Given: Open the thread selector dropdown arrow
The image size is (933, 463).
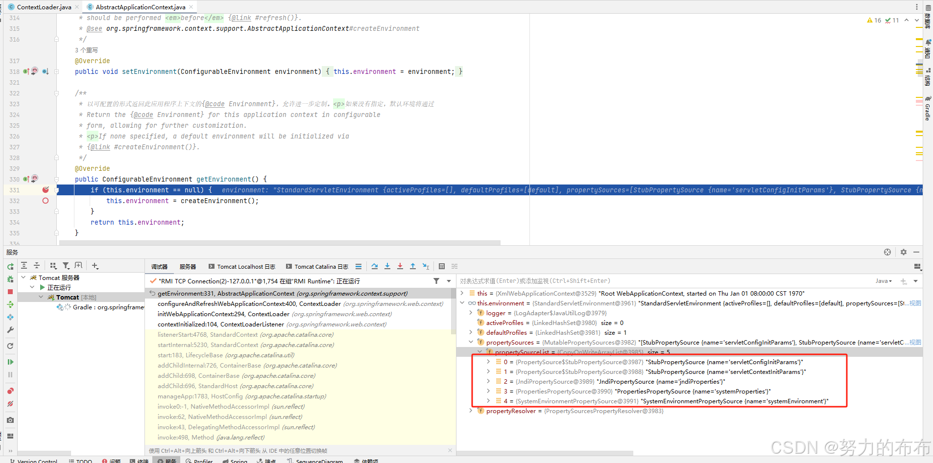Looking at the screenshot, I should (449, 281).
